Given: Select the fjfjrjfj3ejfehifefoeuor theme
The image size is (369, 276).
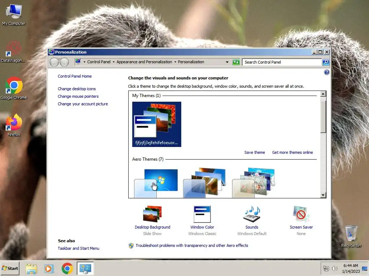Looking at the screenshot, I should point(157,124).
